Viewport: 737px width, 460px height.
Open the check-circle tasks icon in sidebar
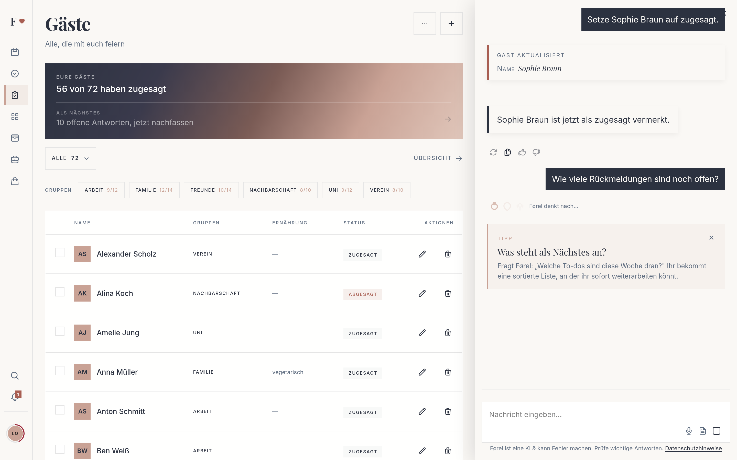15,74
